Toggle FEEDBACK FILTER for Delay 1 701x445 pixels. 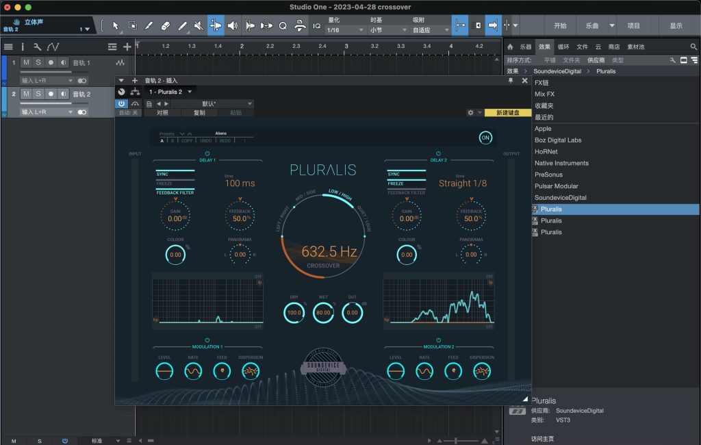(x=175, y=192)
